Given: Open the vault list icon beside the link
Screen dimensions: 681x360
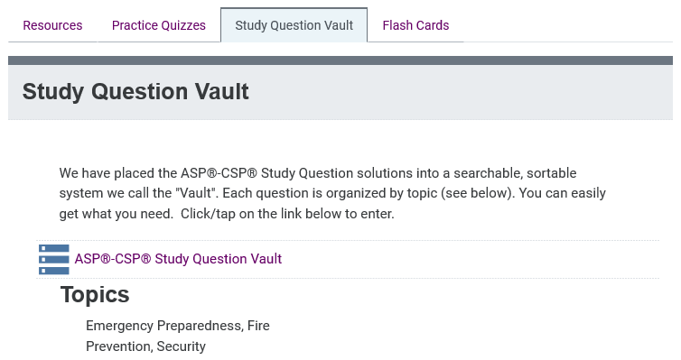Looking at the screenshot, I should click(54, 259).
